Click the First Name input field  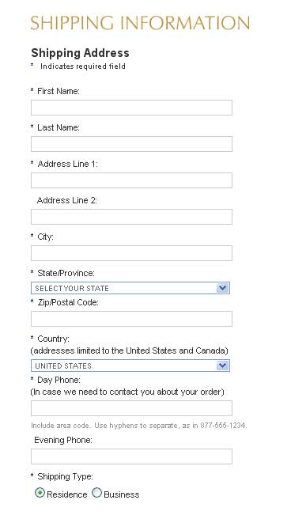[x=131, y=108]
